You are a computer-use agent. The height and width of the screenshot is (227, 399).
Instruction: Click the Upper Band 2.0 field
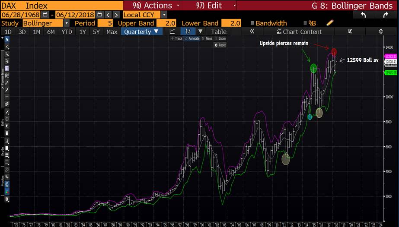pos(166,23)
